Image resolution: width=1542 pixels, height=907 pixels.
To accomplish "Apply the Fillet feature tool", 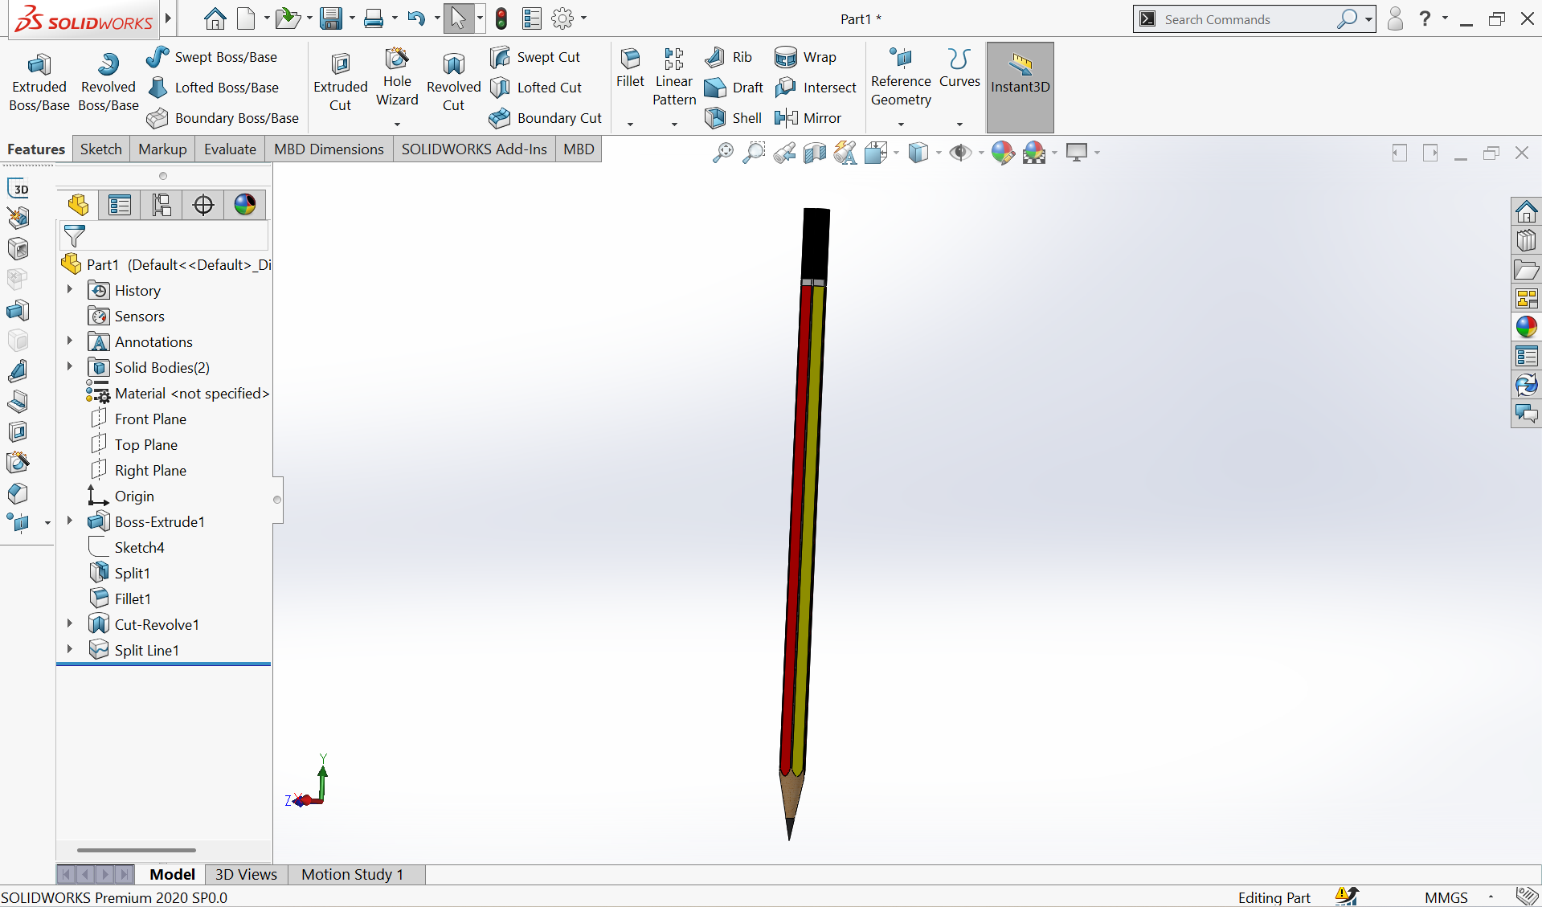I will [x=630, y=68].
